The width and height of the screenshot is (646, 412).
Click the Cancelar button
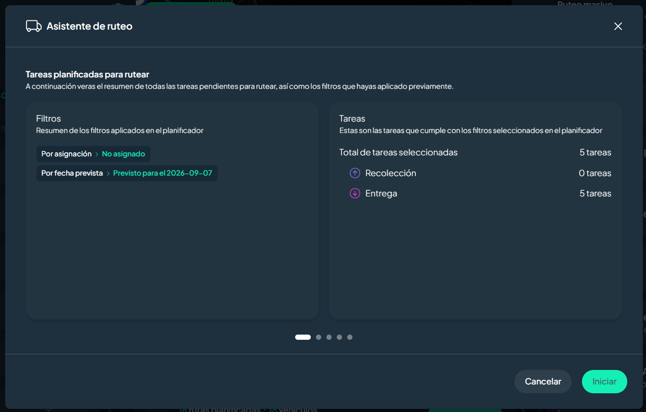[x=543, y=381]
